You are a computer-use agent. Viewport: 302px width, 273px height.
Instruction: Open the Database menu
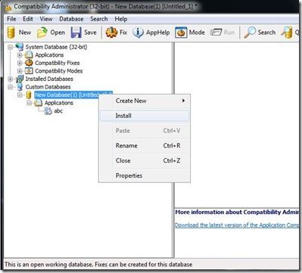[x=71, y=19]
